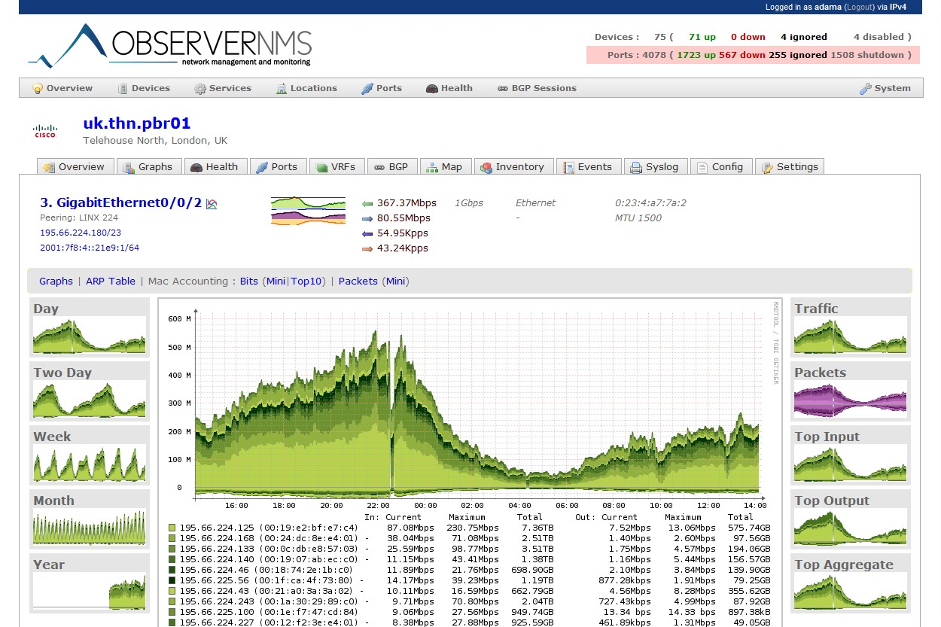Click the Inventory icon in device tabs
This screenshot has width=941, height=627.
[486, 168]
